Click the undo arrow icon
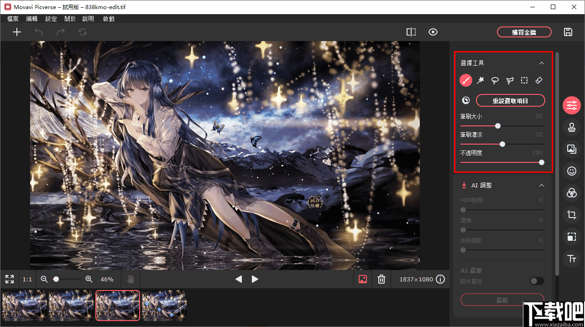585x327 pixels. point(39,32)
